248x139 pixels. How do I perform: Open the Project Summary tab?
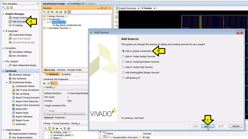[127, 8]
